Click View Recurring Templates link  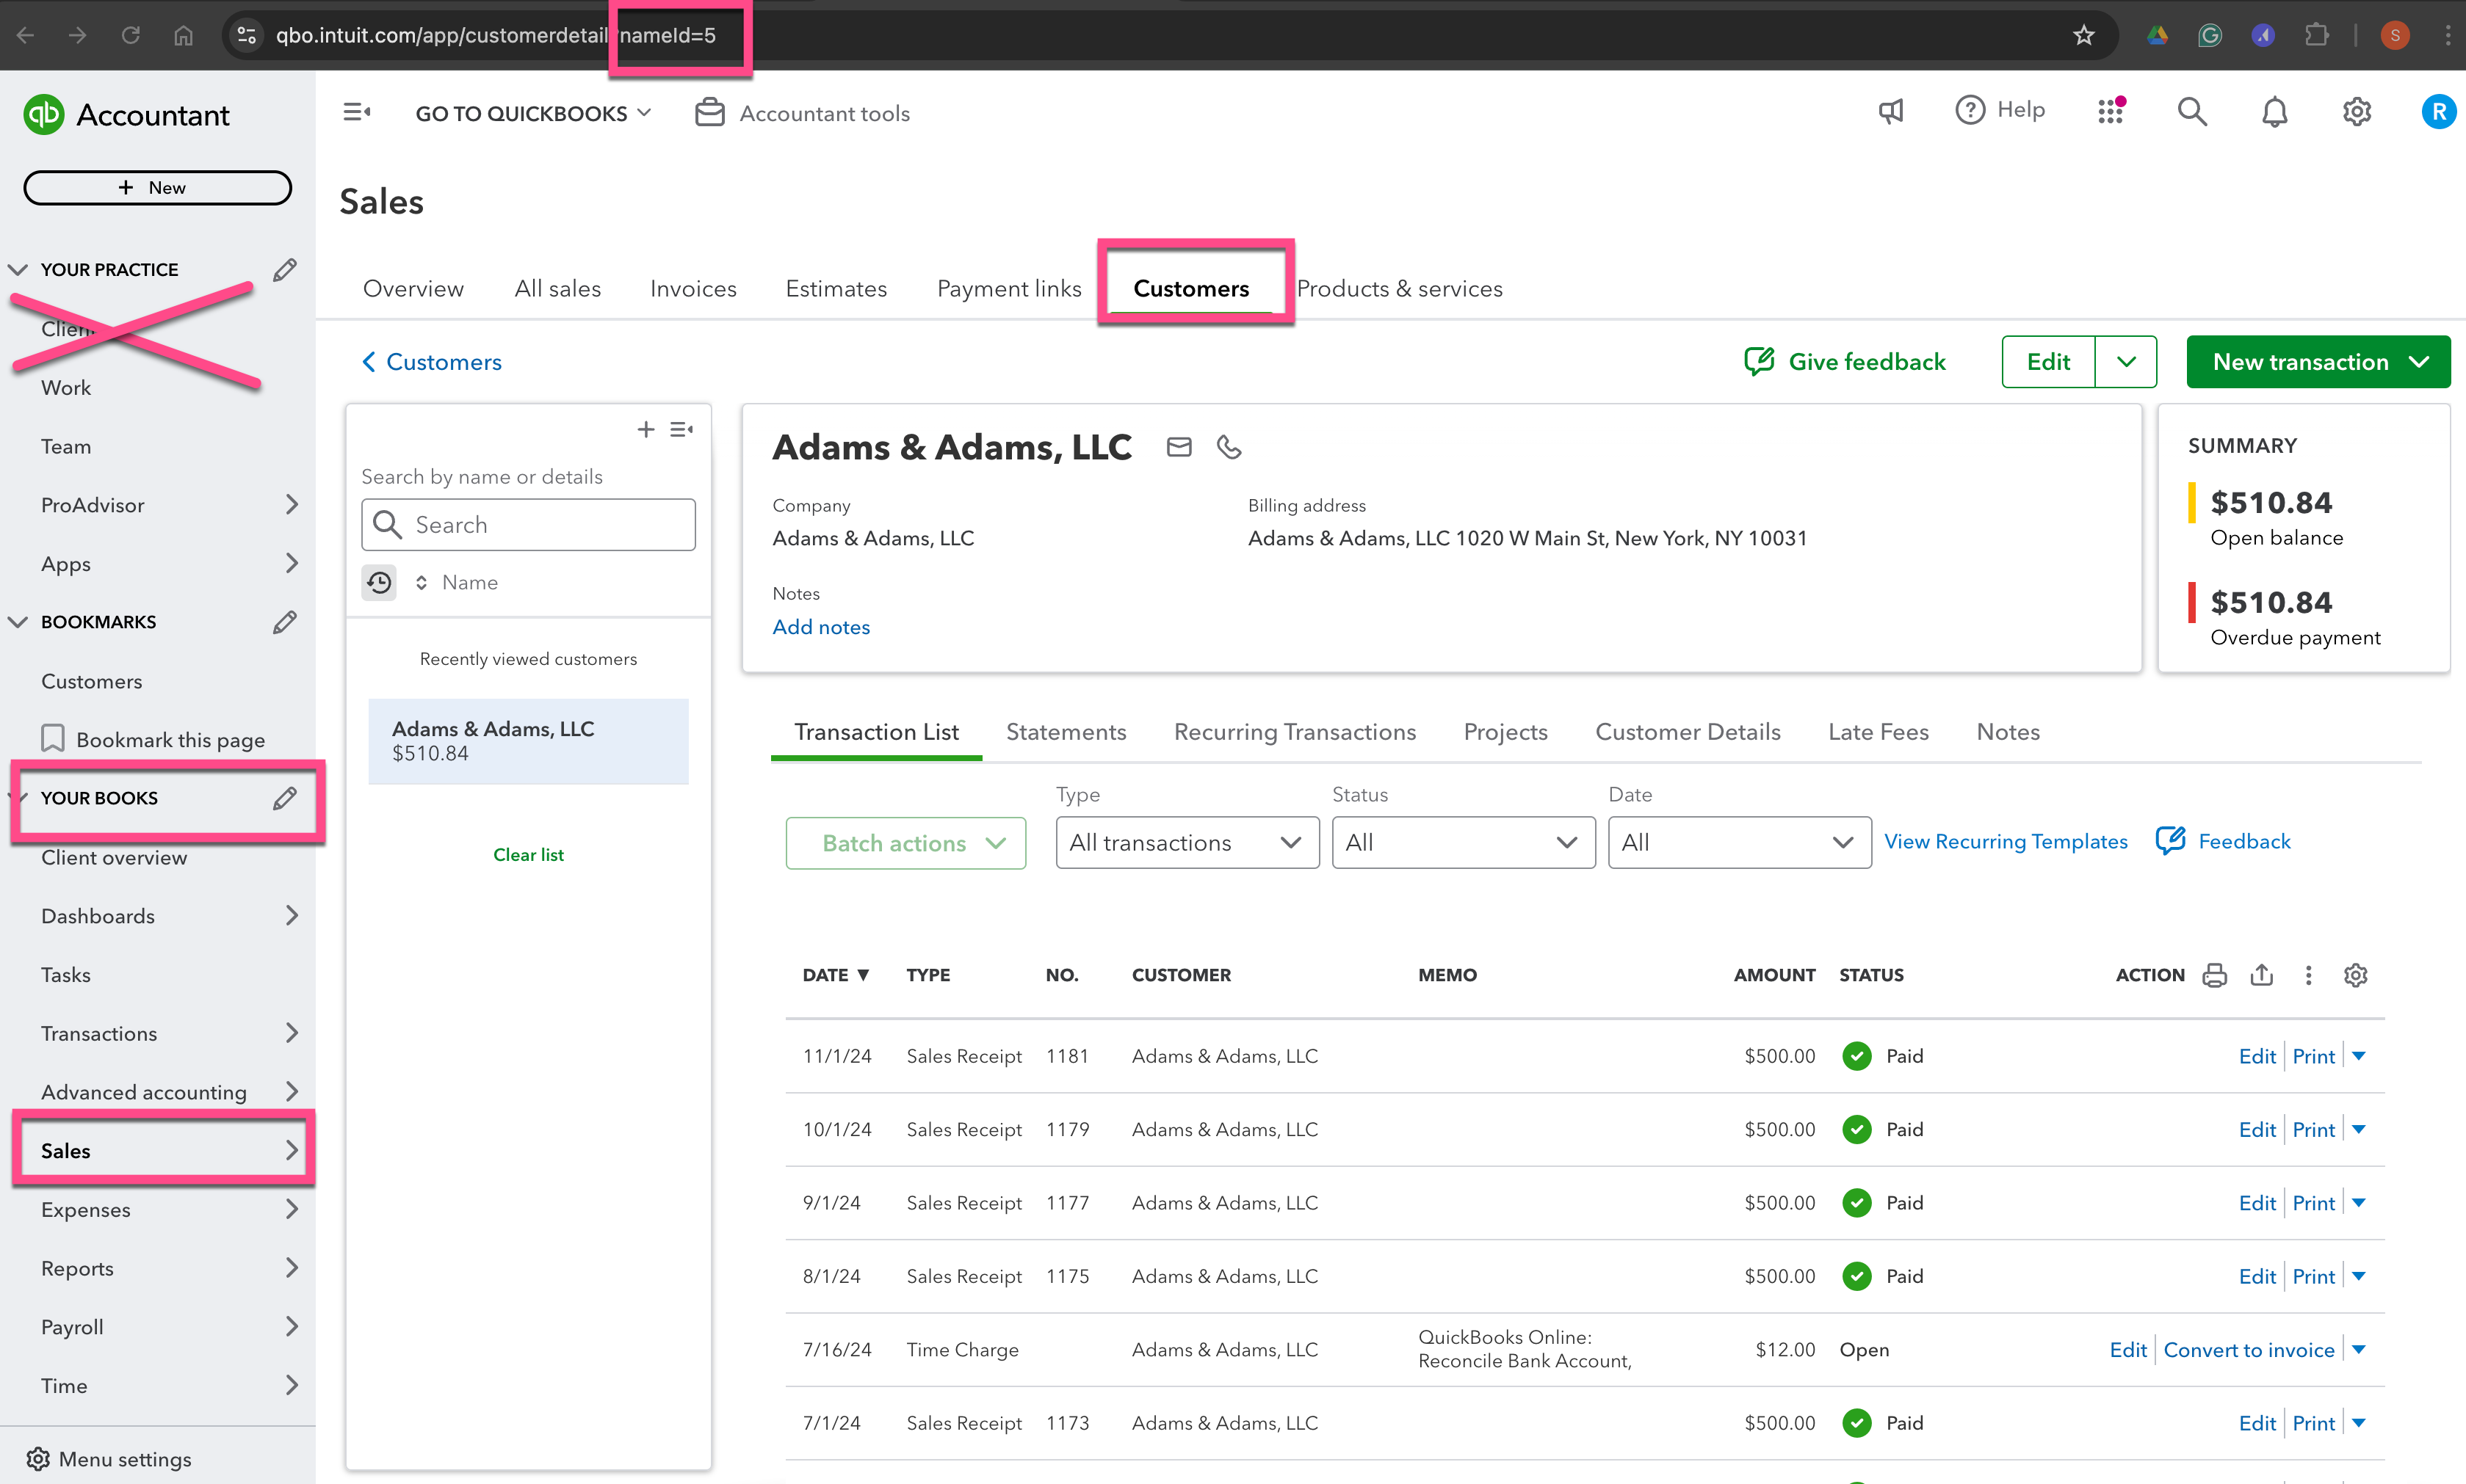pos(2006,842)
